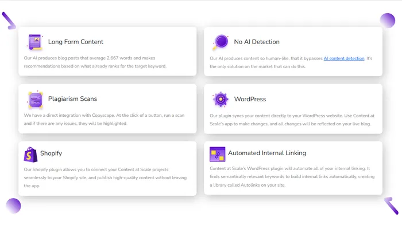Click the No AI Detection magnifier icon
The height and width of the screenshot is (229, 402).
pyautogui.click(x=220, y=42)
